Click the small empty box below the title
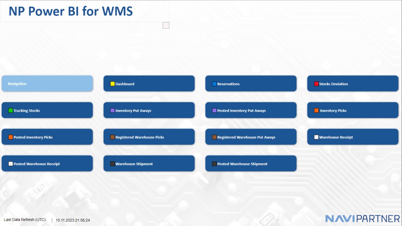Screen dimensions: 402x226 point(166,25)
